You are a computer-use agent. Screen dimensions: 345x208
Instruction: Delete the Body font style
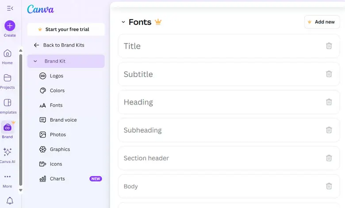(x=329, y=186)
